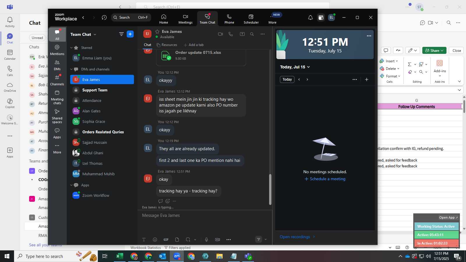Click the Today button in calendar
This screenshot has width=466, height=262.
point(287,79)
